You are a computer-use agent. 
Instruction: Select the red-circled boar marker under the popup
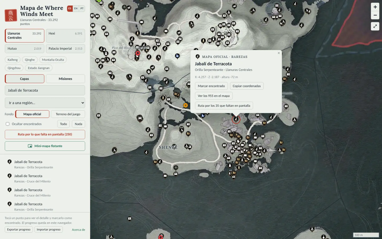[x=236, y=119]
